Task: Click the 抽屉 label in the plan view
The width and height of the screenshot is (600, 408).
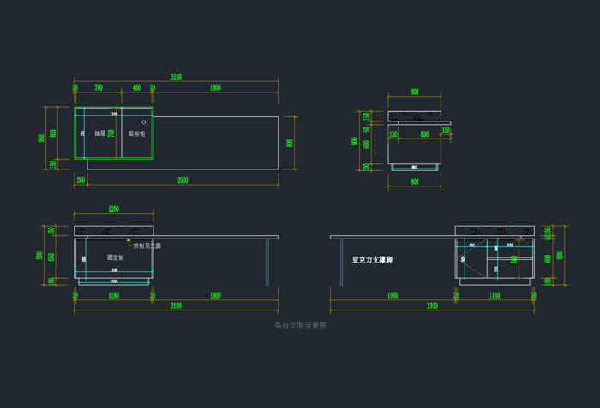Action: (99, 133)
